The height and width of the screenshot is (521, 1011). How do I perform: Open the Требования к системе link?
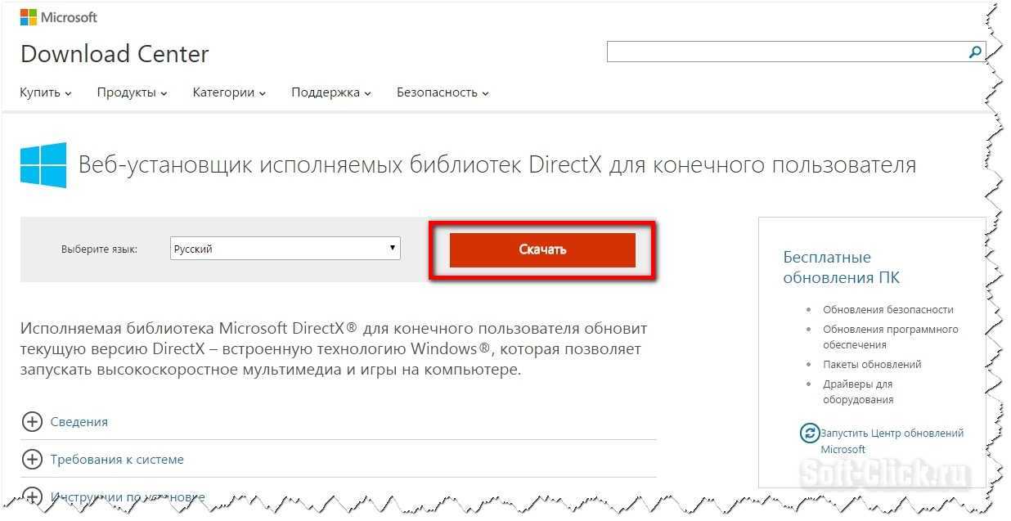tap(117, 460)
